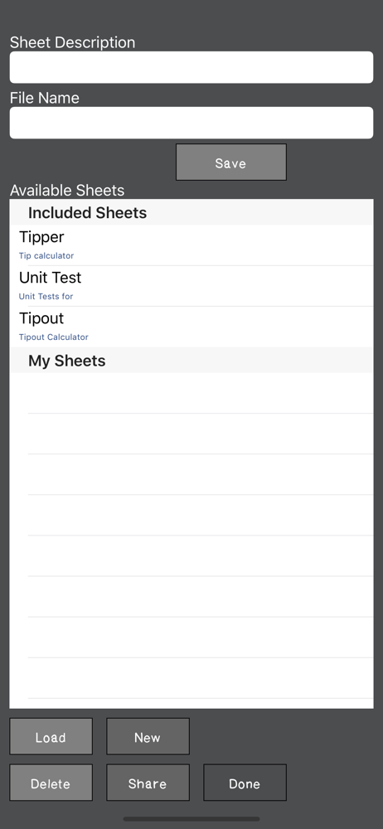Tap the home indicator bar
The width and height of the screenshot is (383, 829).
[x=191, y=819]
